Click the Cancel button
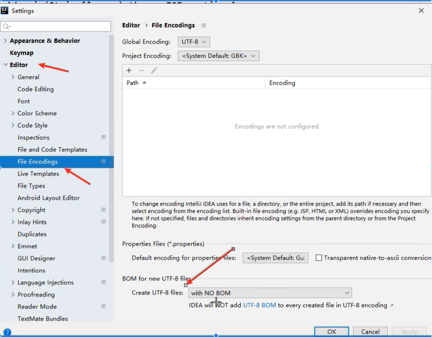Screen dimensions: 432x337 pyautogui.click(x=370, y=332)
